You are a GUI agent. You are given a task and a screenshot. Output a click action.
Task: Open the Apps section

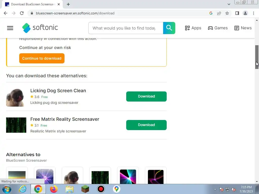[193, 28]
